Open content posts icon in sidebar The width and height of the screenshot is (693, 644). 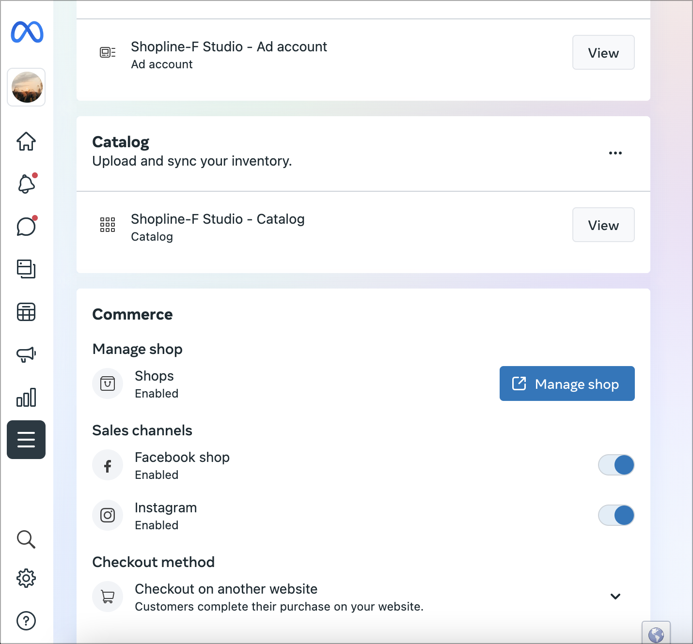pyautogui.click(x=26, y=269)
